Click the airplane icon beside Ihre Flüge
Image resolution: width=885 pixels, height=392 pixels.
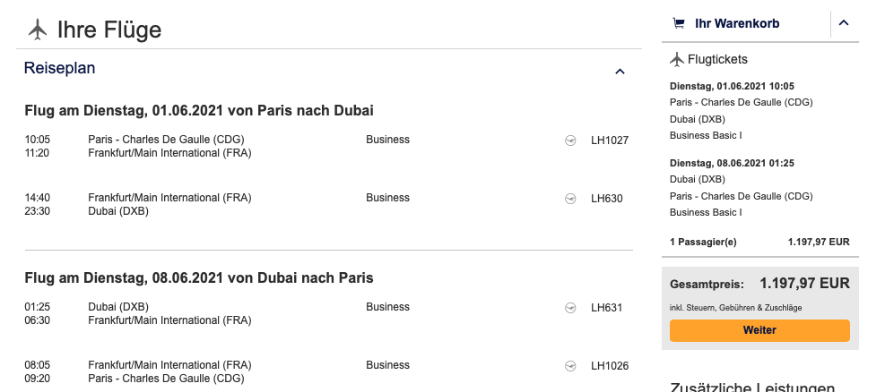click(38, 30)
